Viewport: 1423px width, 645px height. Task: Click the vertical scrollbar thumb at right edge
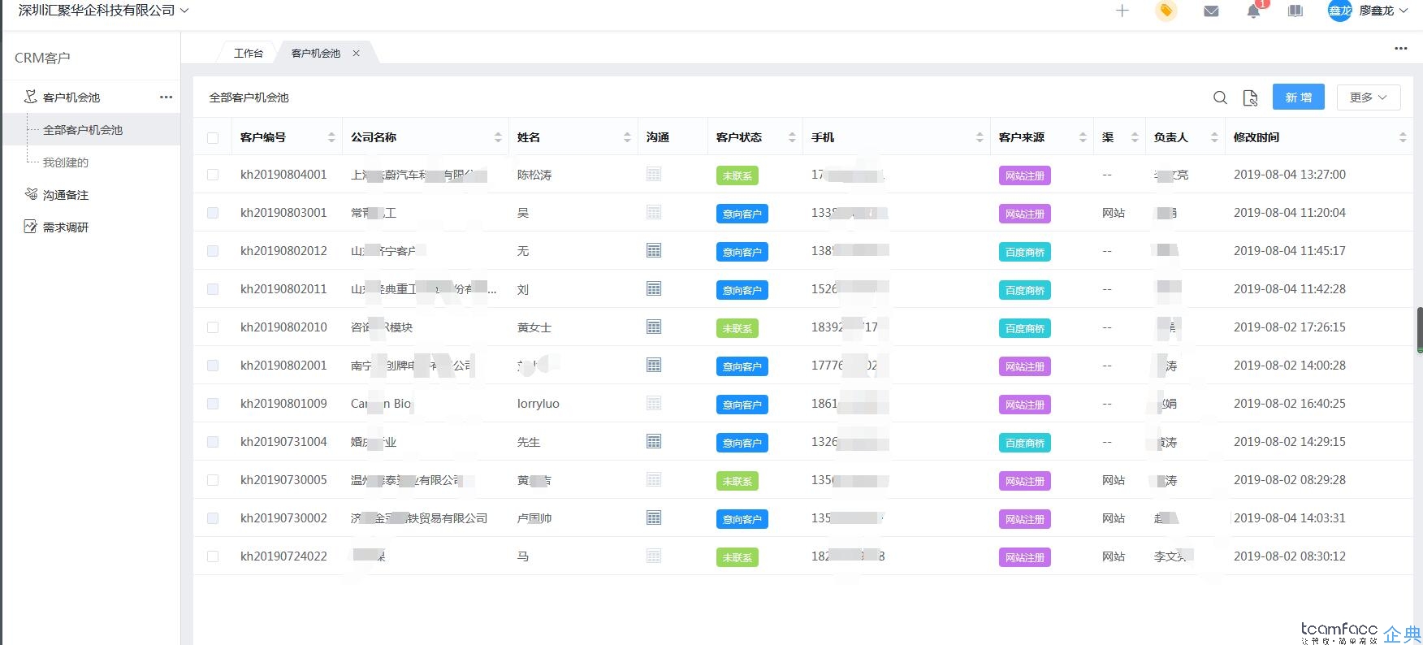click(x=1420, y=330)
